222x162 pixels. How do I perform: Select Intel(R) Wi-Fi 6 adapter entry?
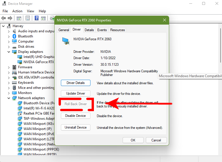(x=39, y=108)
